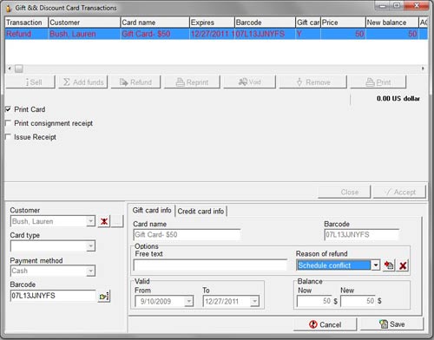Image resolution: width=434 pixels, height=340 pixels.
Task: Click the Sell button
Action: coord(30,82)
